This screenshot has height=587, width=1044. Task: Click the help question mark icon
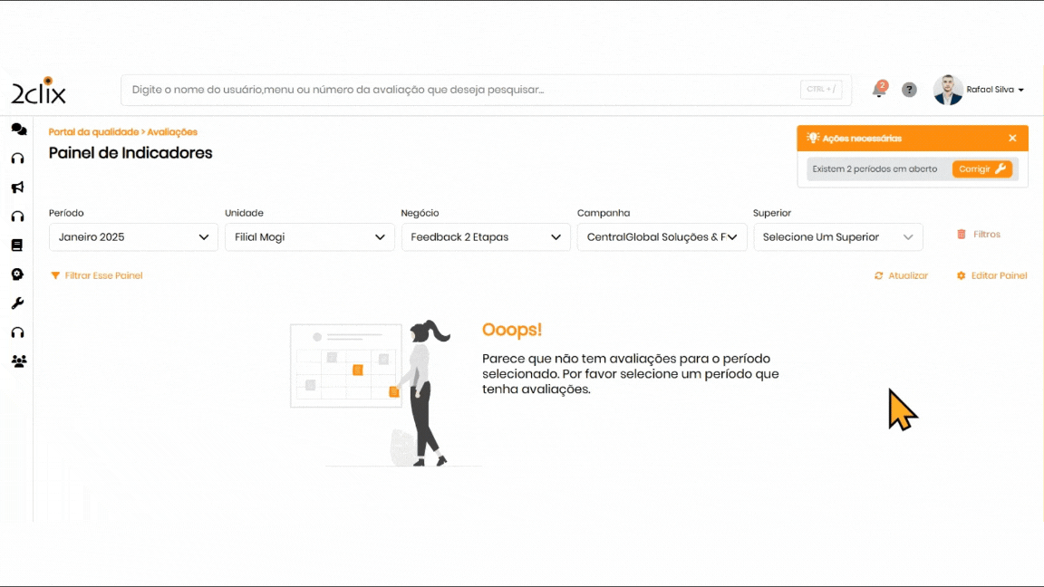click(909, 90)
